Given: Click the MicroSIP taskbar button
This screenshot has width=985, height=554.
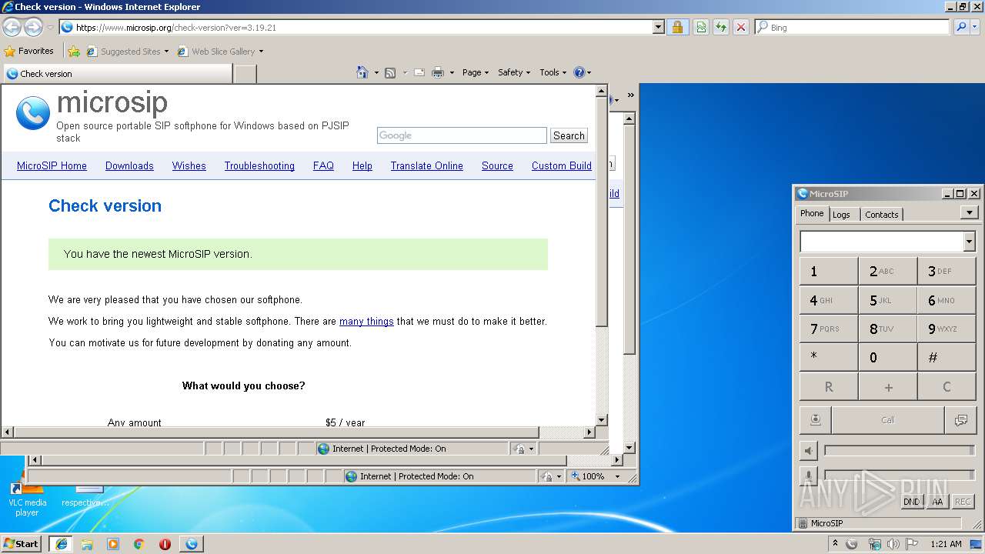Looking at the screenshot, I should pyautogui.click(x=191, y=544).
